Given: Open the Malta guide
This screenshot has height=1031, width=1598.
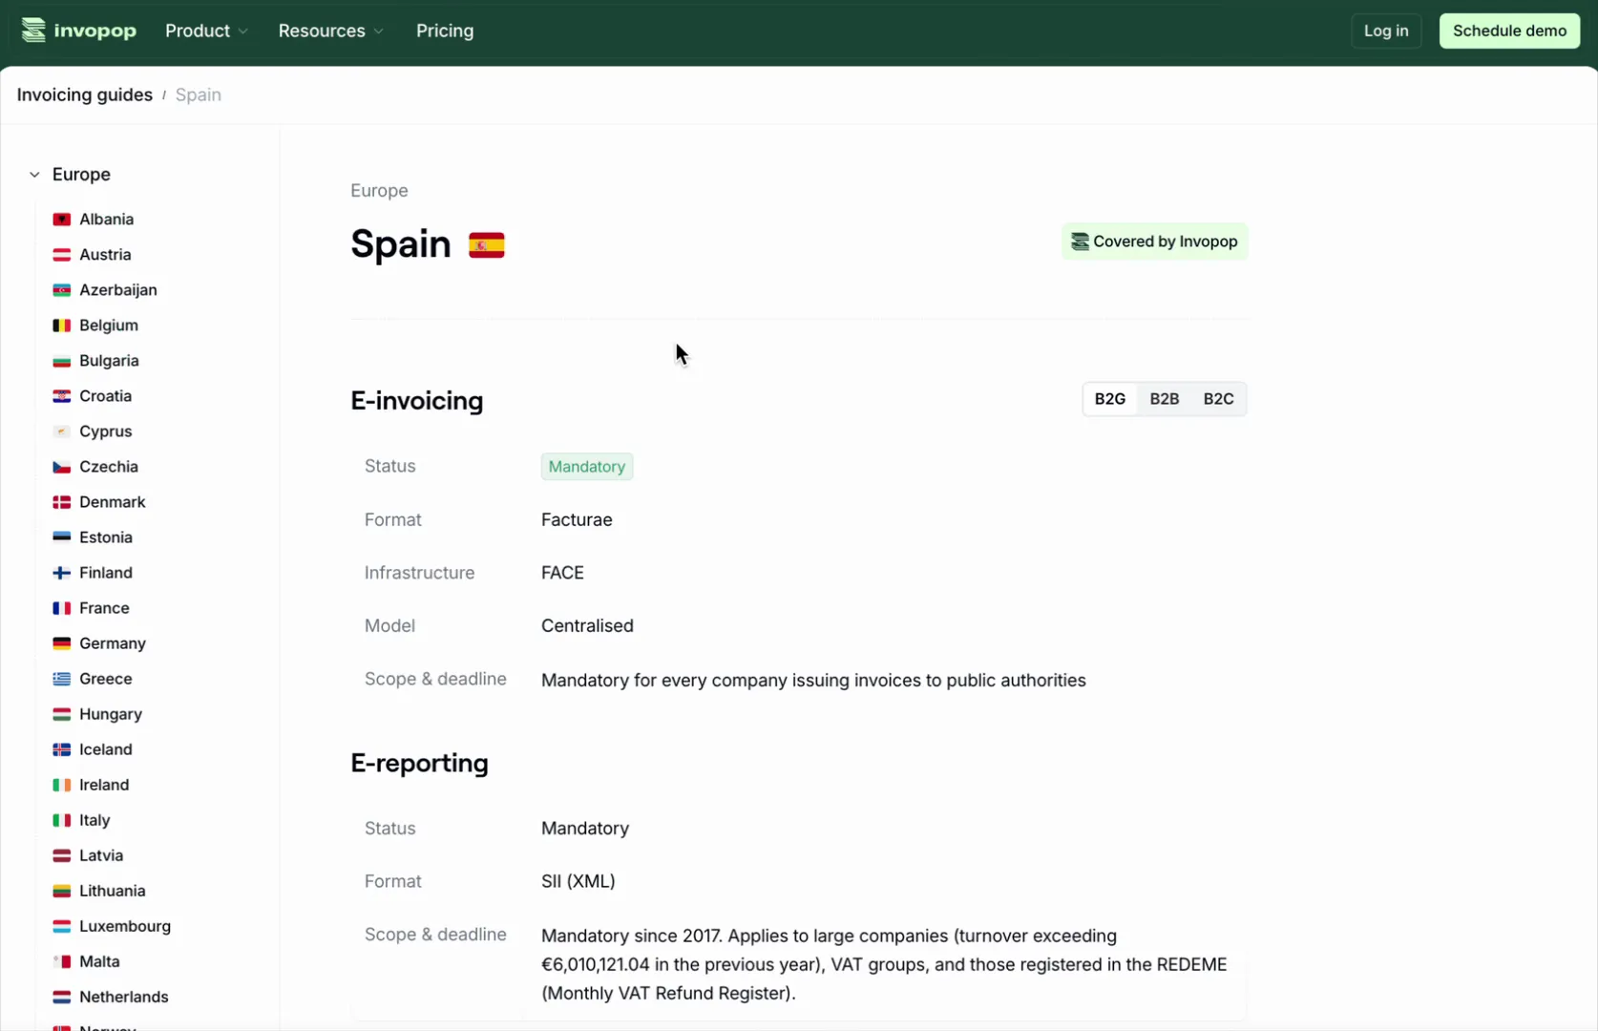Looking at the screenshot, I should [99, 961].
